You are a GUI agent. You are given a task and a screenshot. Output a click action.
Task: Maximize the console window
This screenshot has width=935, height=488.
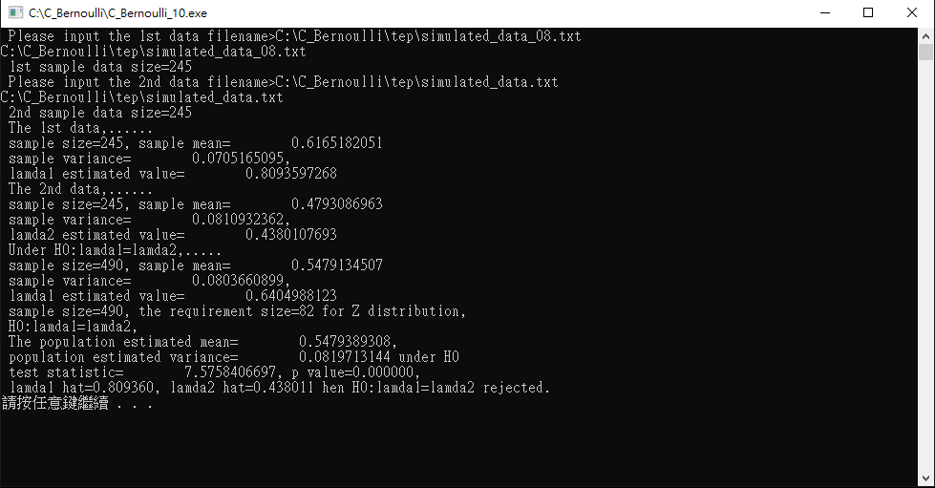[x=868, y=12]
